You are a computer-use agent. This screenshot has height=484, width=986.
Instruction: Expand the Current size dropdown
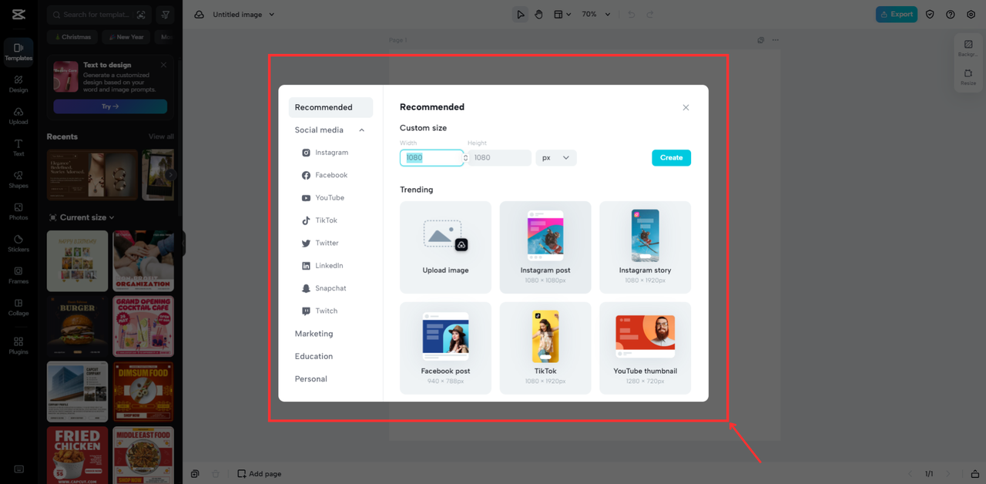81,217
